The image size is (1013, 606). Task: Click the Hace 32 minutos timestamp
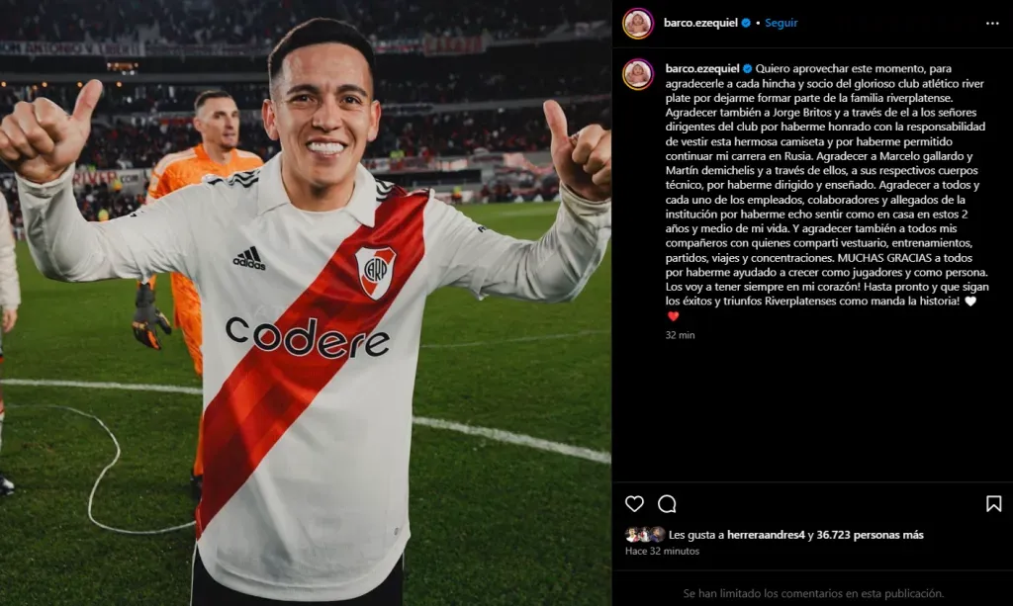point(662,552)
